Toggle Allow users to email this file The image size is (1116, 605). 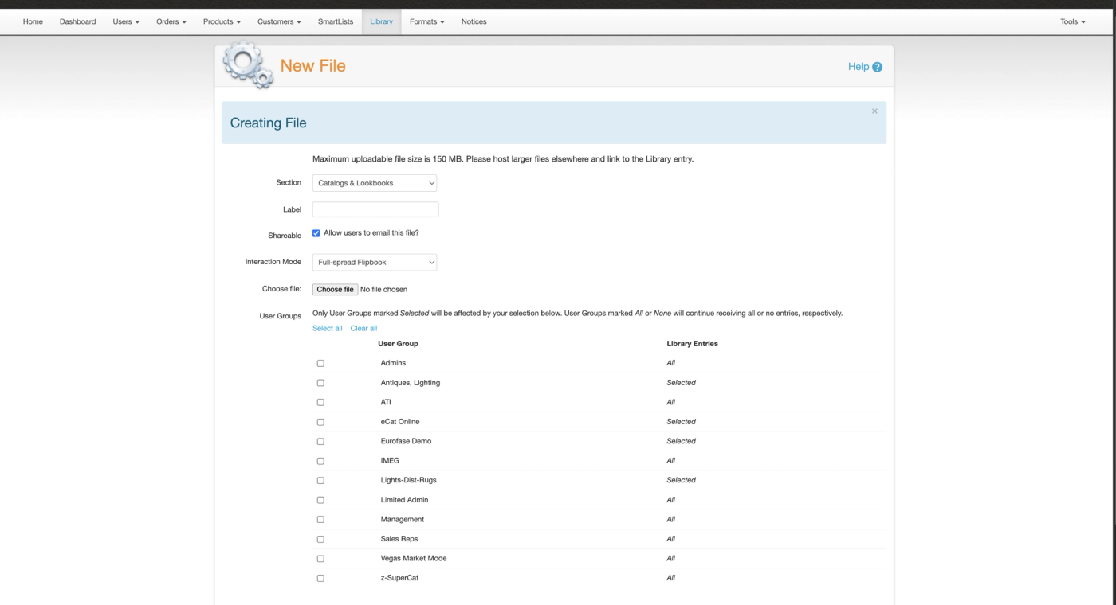click(x=316, y=233)
